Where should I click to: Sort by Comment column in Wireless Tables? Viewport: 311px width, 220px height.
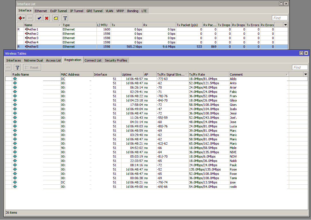pyautogui.click(x=259, y=74)
